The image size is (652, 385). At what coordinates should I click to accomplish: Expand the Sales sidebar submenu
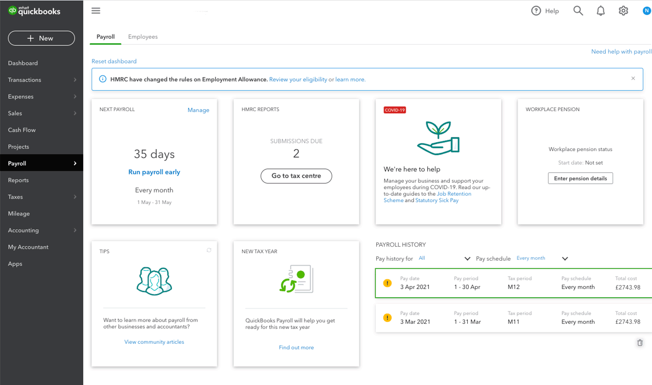[75, 113]
